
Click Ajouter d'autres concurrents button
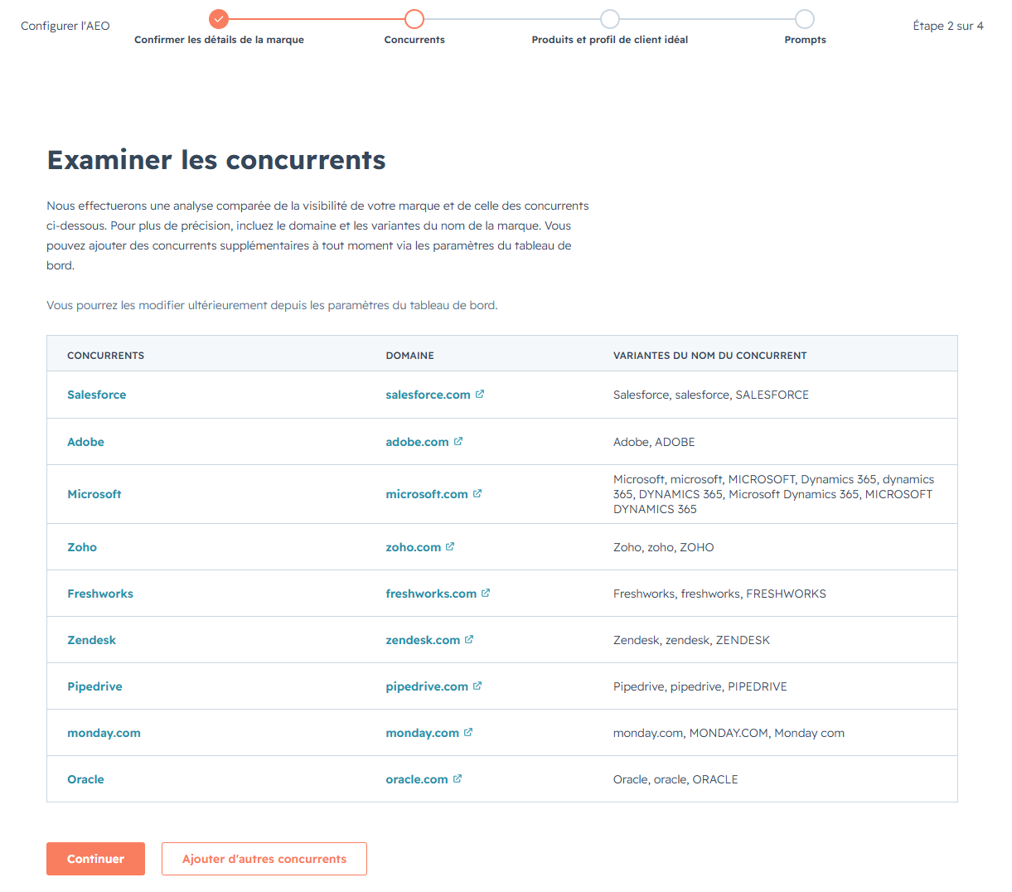pyautogui.click(x=264, y=859)
